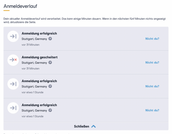172x134 pixels.
Task: Click the blue chevron up arrow
Action: pos(93,127)
